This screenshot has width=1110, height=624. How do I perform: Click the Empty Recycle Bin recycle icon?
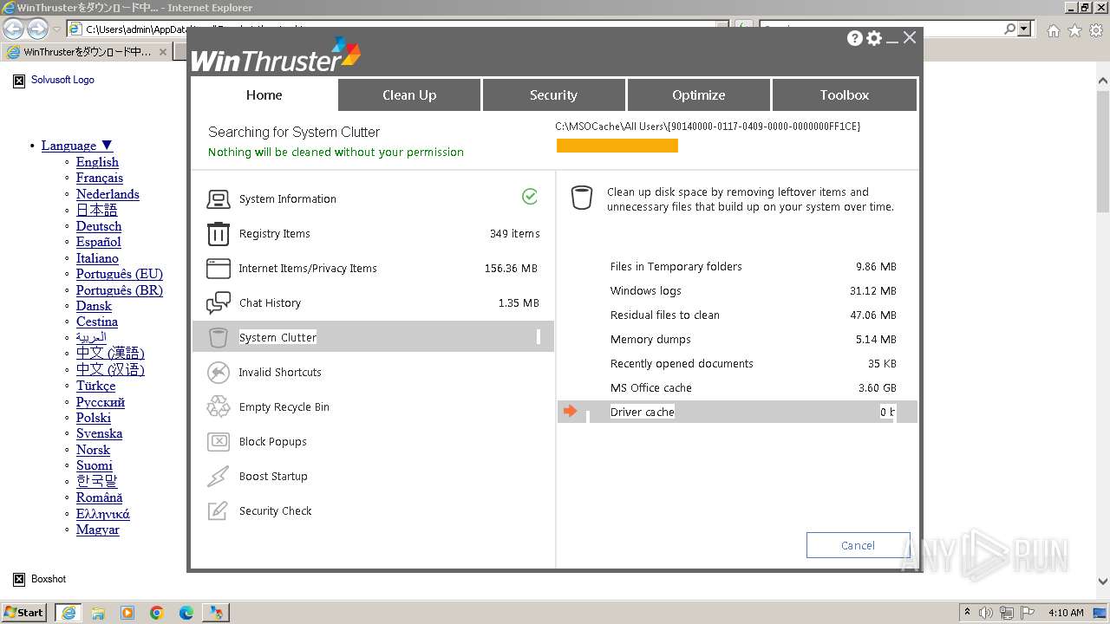218,407
